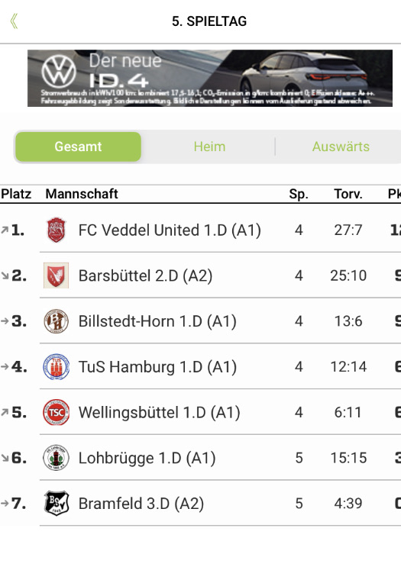Open team Billstedt-Horn 1.D (A1)
Image resolution: width=401 pixels, height=570 pixels.
tap(157, 321)
